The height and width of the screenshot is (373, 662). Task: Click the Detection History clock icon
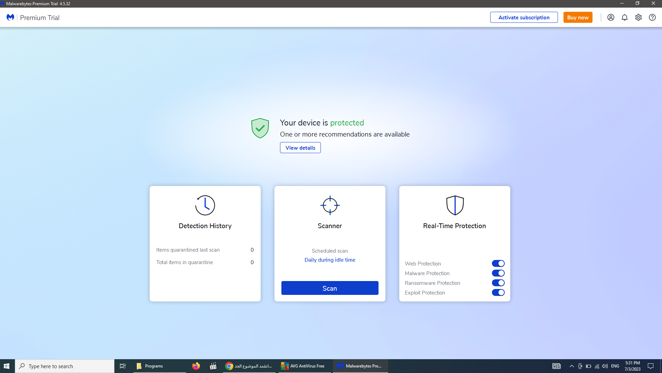point(205,205)
